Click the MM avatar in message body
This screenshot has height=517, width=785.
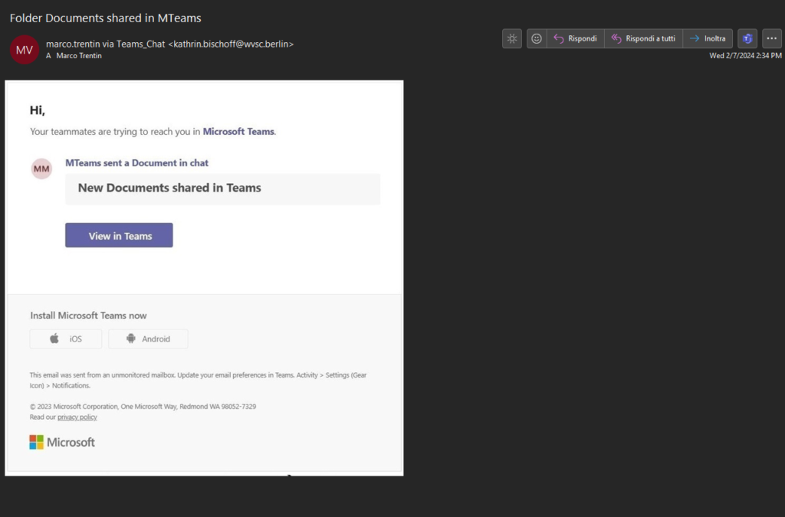41,169
